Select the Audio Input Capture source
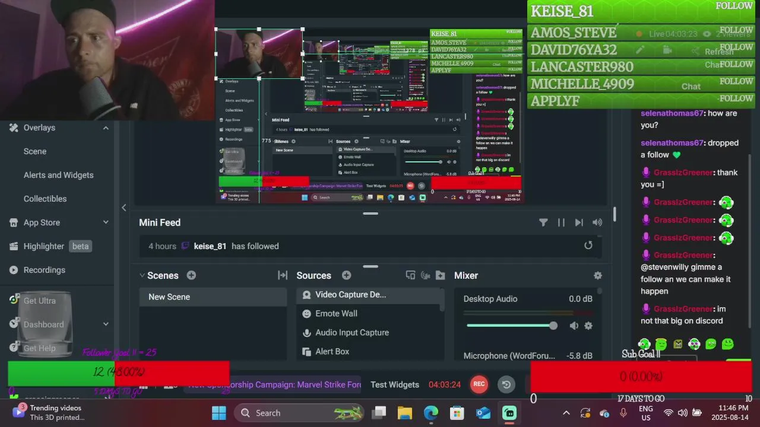760x427 pixels. 368,332
